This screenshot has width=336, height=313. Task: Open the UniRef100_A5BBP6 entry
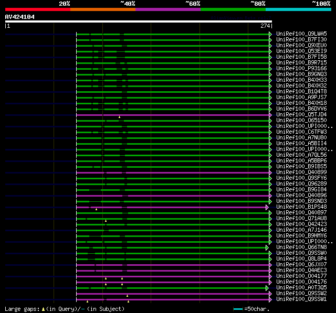point(301,161)
